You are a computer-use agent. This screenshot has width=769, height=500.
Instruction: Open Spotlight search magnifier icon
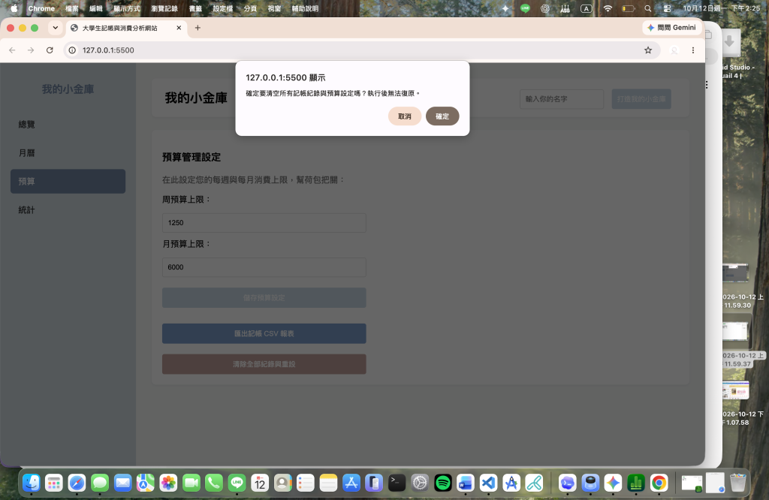pyautogui.click(x=648, y=8)
